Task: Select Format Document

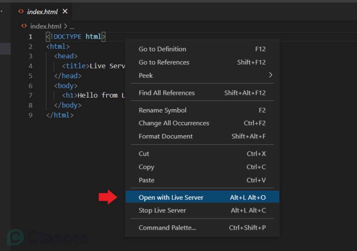Action: click(x=202, y=136)
